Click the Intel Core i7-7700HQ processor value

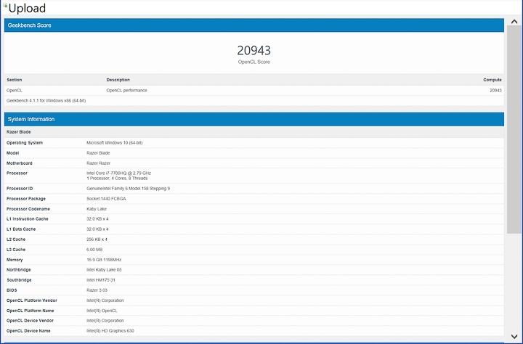click(119, 173)
